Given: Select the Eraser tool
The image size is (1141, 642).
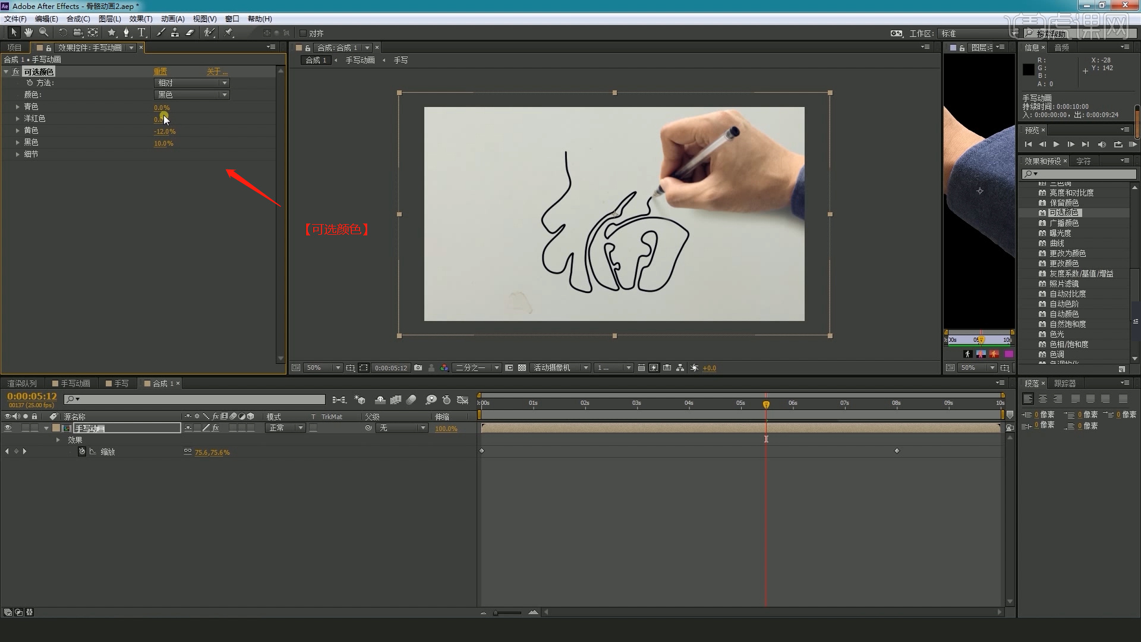Looking at the screenshot, I should pos(190,33).
